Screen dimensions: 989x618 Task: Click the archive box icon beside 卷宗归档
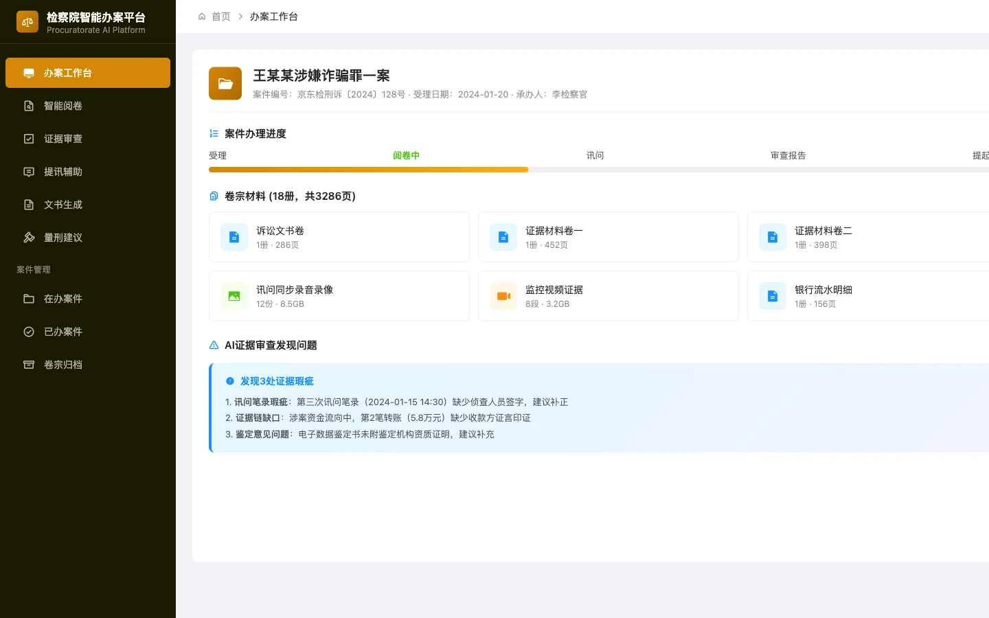29,365
